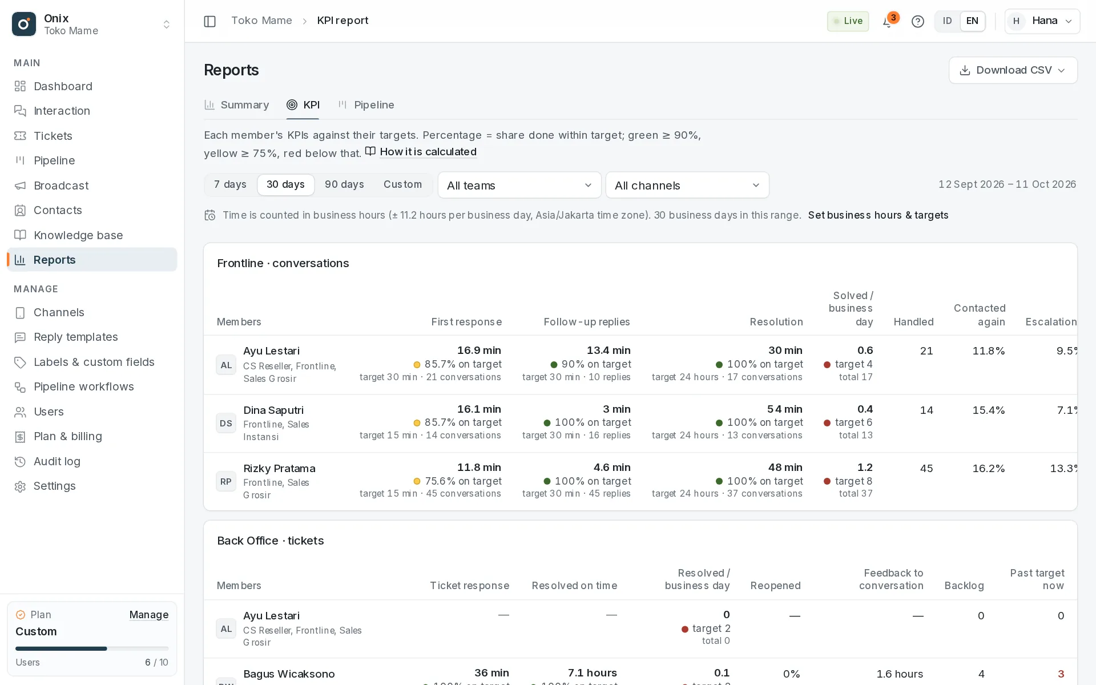Click the Broadcast megaphone icon
This screenshot has width=1096, height=685.
(21, 186)
